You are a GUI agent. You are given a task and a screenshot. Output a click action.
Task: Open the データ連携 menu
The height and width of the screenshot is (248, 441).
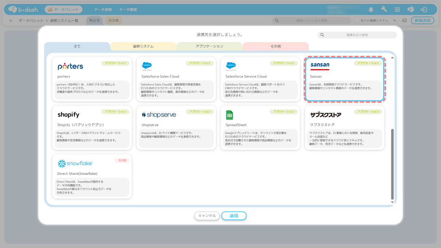click(x=103, y=9)
